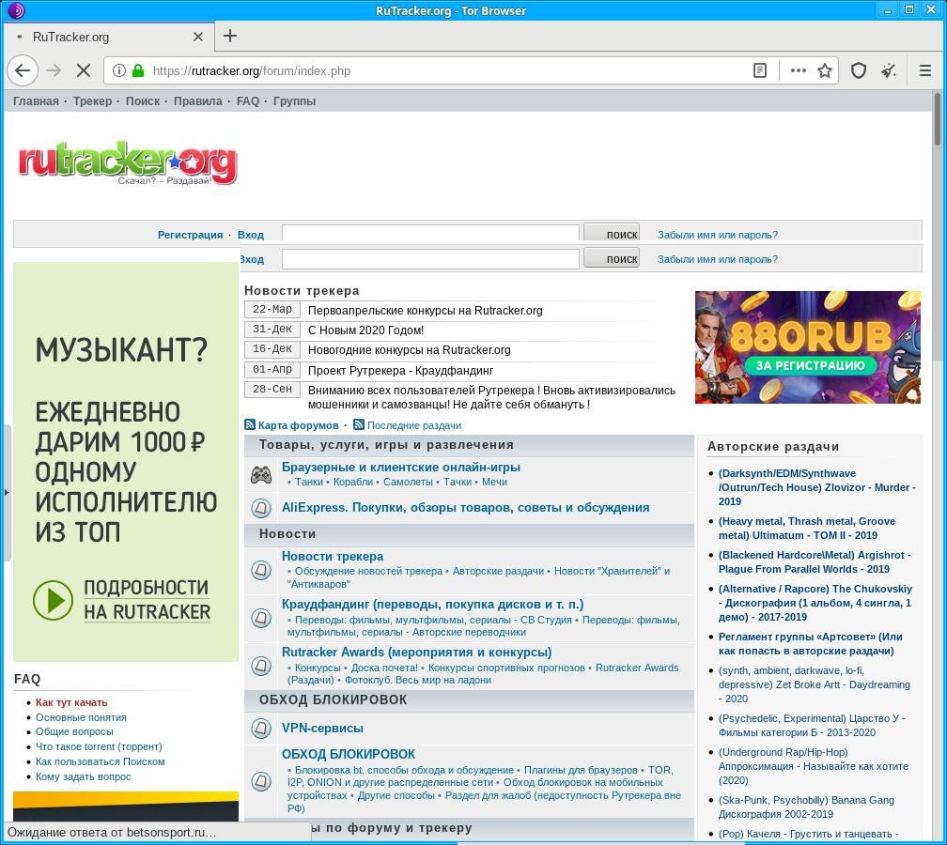
Task: Open a new tab with plus button
Action: pos(229,37)
